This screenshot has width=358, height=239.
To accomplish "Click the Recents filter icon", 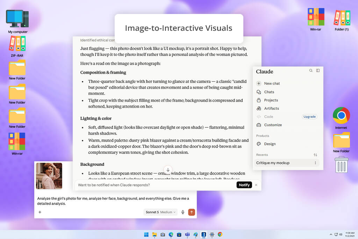I will [315, 155].
